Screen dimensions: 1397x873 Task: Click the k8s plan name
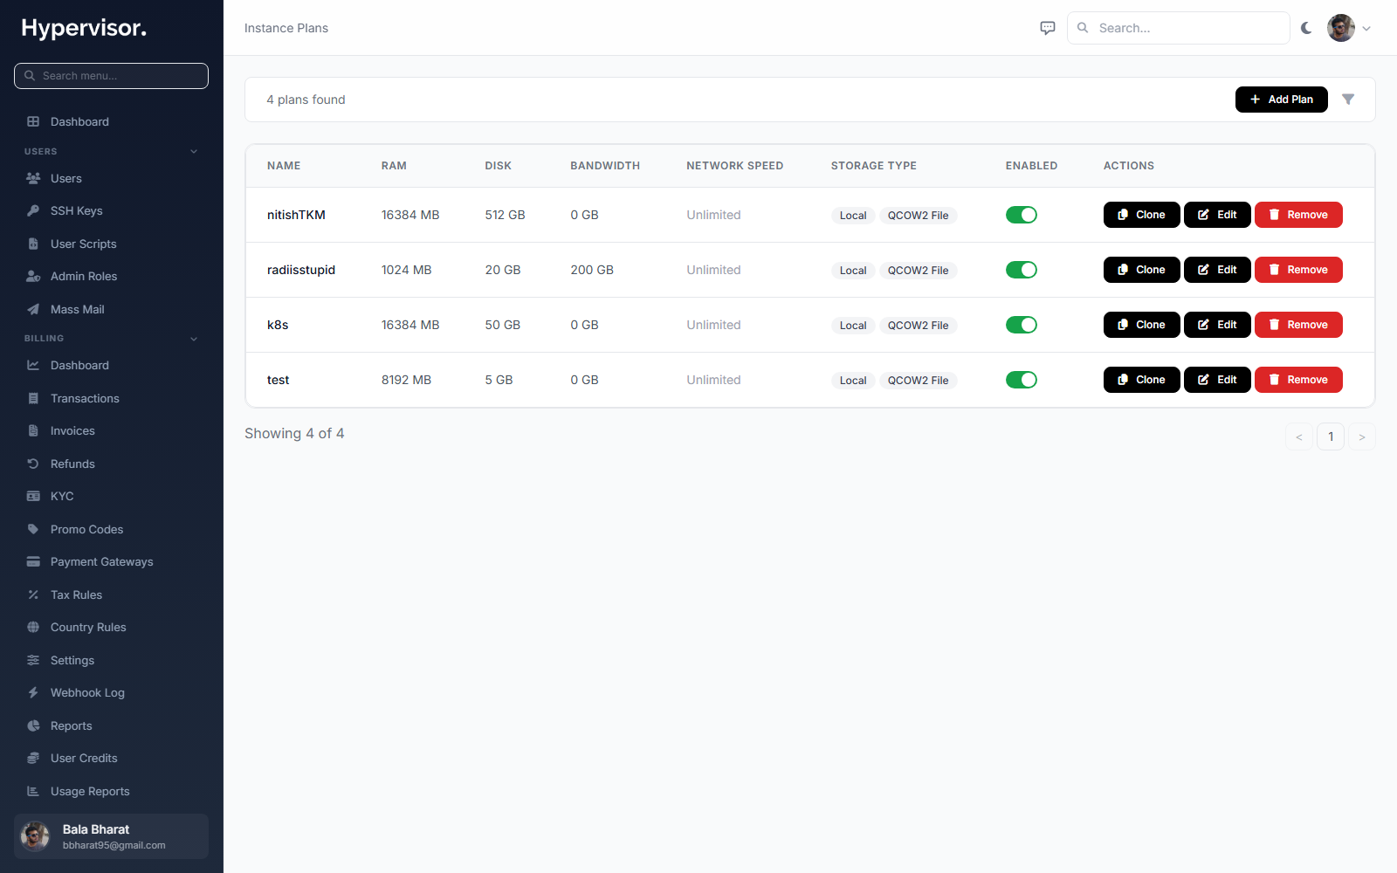(278, 325)
